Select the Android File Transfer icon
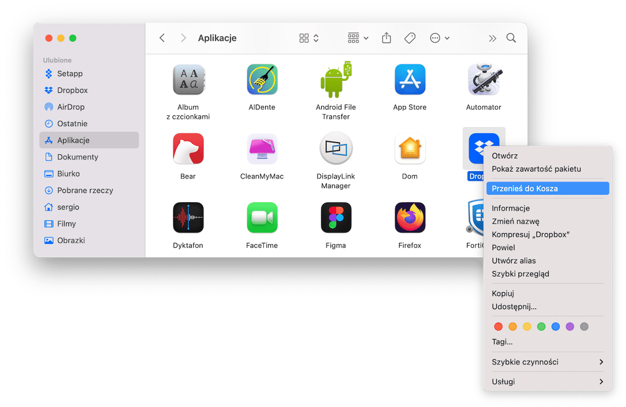Screen dimensions: 626x407 tap(336, 80)
